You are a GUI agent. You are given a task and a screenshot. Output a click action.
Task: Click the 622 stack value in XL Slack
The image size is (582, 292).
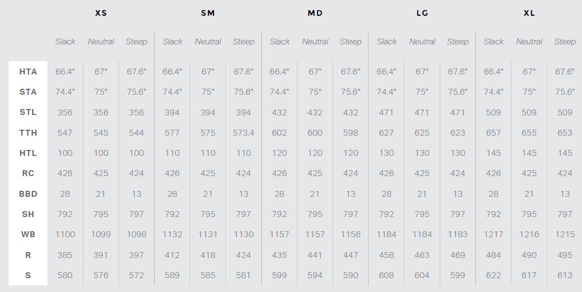coord(493,275)
